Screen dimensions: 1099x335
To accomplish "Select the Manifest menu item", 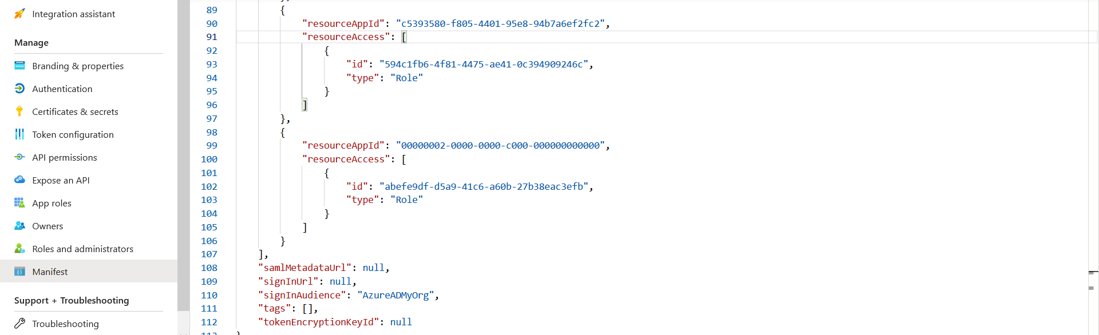I will [x=89, y=272].
